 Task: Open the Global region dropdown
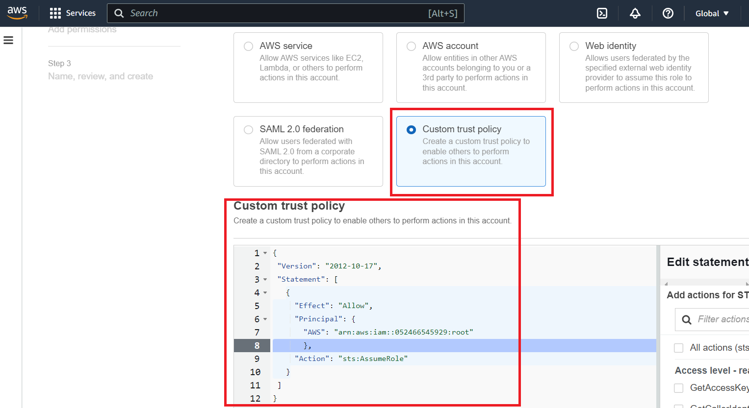(712, 13)
